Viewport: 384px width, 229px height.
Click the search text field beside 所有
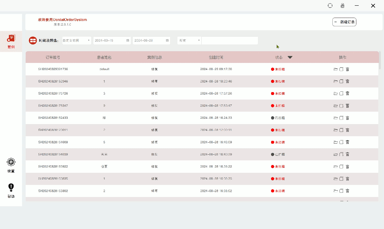click(x=229, y=41)
